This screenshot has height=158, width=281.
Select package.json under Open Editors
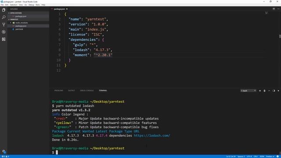[x=21, y=16]
